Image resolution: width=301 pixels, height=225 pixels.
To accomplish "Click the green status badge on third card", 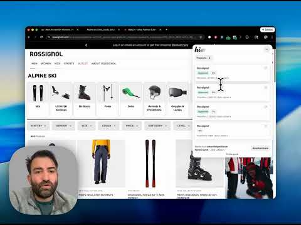I will point(203,111).
